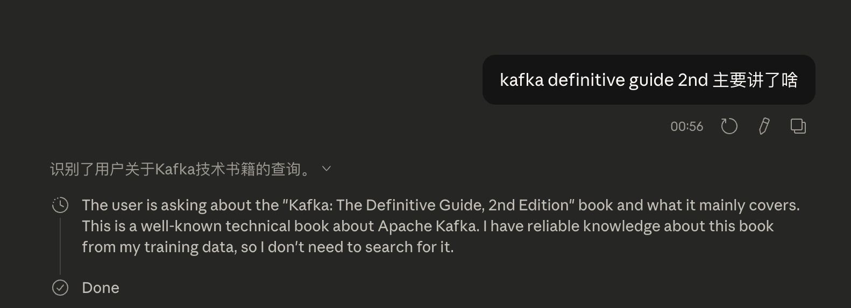The height and width of the screenshot is (308, 851).
Task: Collapse the thinking summary with the chevron
Action: (x=326, y=169)
